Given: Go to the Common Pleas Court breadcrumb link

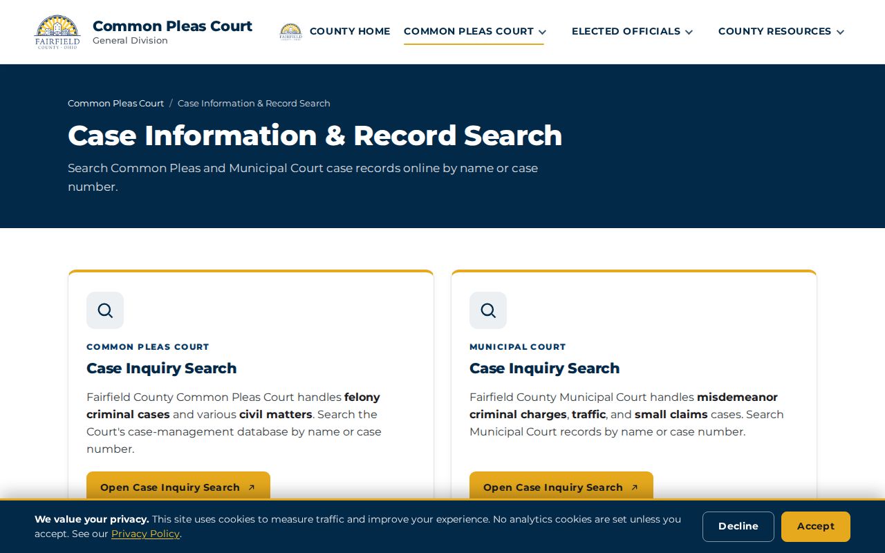Looking at the screenshot, I should coord(115,103).
